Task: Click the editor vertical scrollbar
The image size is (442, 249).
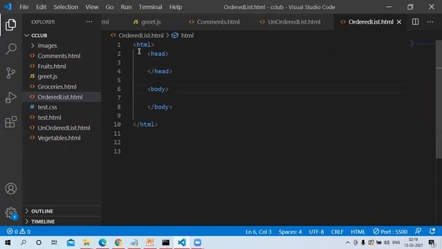Action: tap(439, 100)
